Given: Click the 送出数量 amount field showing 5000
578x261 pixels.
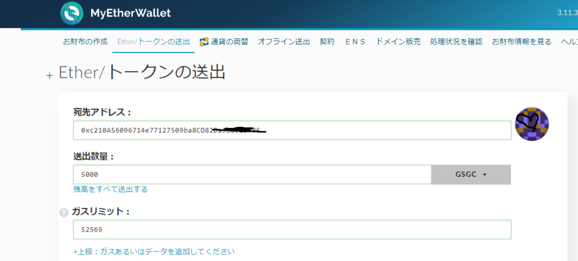Looking at the screenshot, I should (252, 175).
